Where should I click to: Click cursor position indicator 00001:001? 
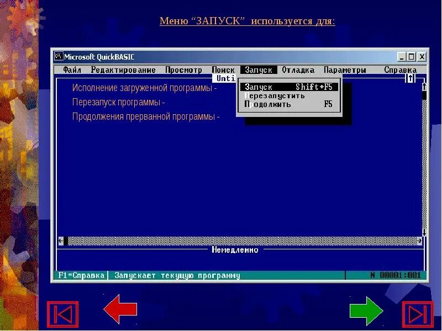click(400, 275)
